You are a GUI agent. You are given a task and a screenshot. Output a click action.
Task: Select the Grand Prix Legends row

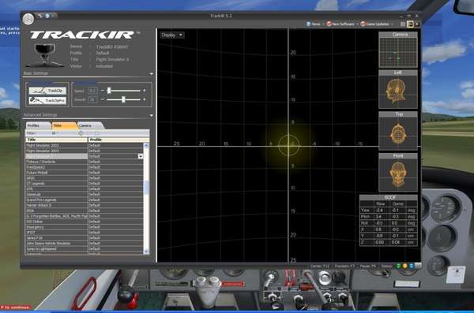coord(85,199)
